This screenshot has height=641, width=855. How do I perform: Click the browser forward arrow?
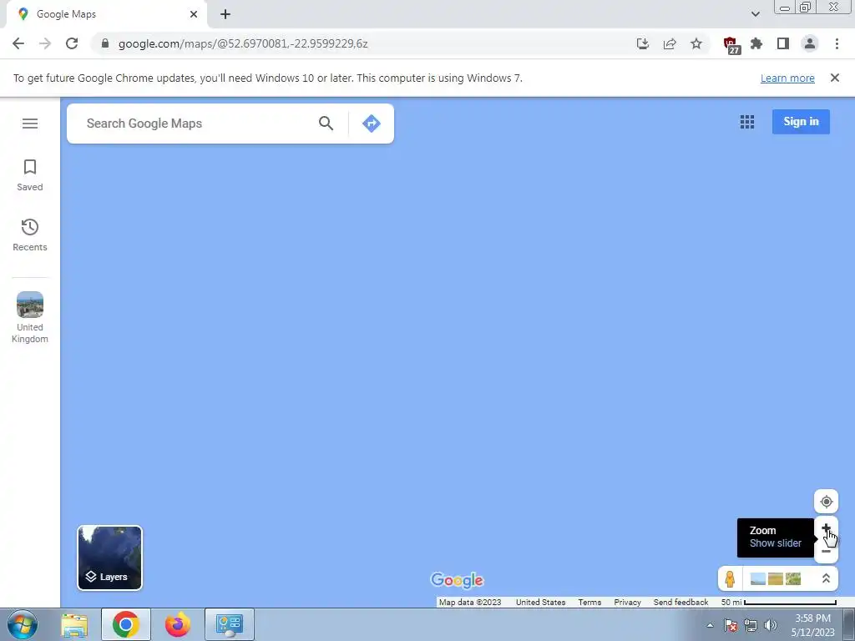tap(45, 43)
